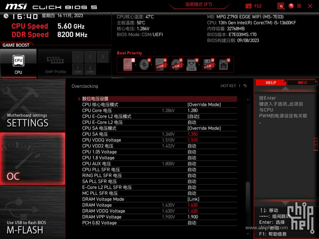This screenshot has width=319, height=239.
Task: Select the E-Core L2 PLL SFR 电压 row
Action: pos(159,187)
